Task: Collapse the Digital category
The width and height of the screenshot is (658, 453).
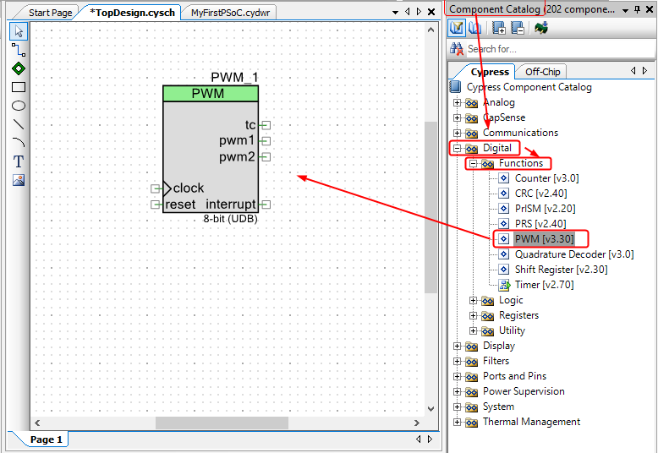Action: coord(458,148)
